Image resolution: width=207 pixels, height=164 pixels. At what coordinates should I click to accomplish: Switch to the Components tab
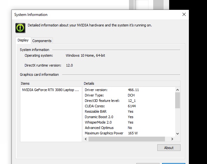pos(42,41)
